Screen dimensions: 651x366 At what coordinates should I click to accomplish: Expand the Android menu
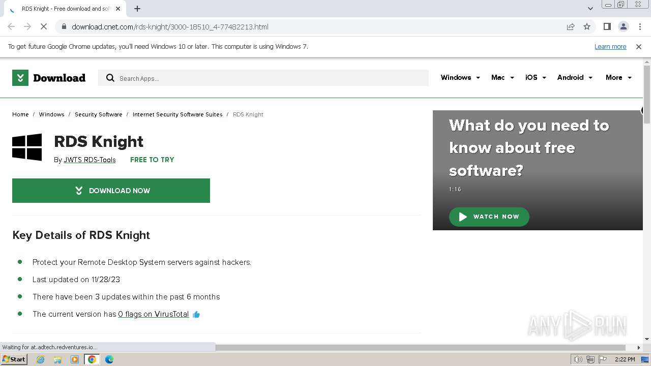[575, 78]
